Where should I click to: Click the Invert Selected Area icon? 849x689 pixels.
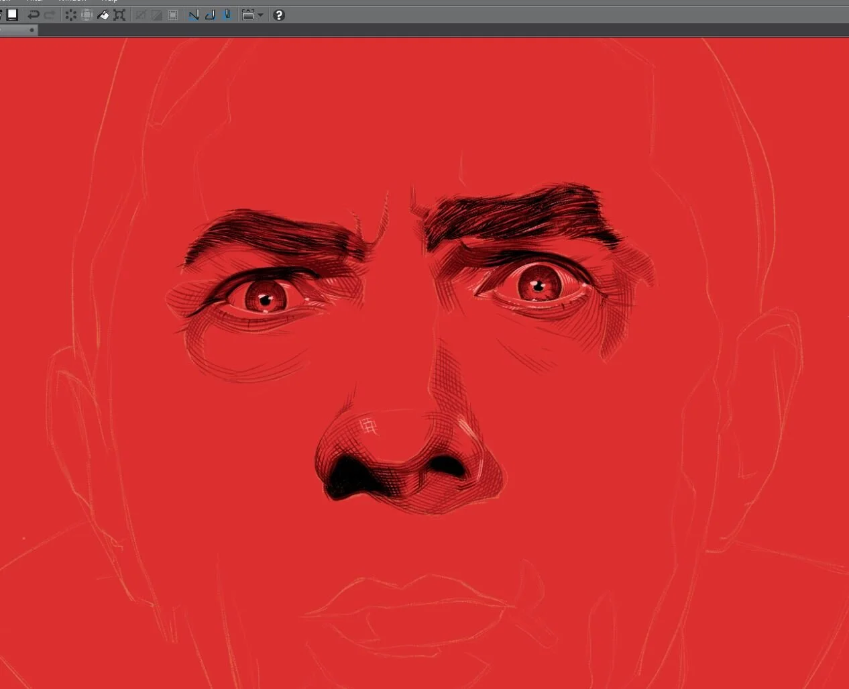(x=157, y=15)
